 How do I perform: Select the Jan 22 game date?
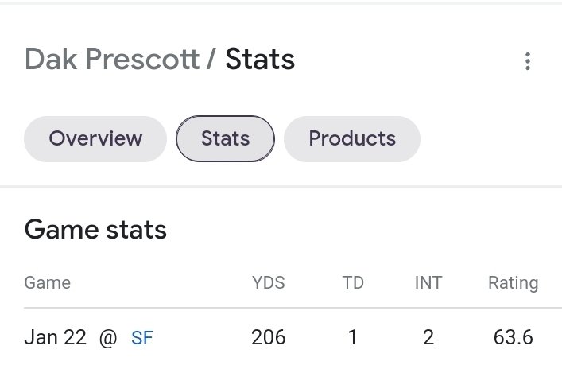(x=55, y=338)
